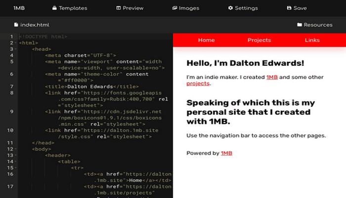This screenshot has width=346, height=198.
Task: Click the Settings gear icon
Action: [x=230, y=8]
